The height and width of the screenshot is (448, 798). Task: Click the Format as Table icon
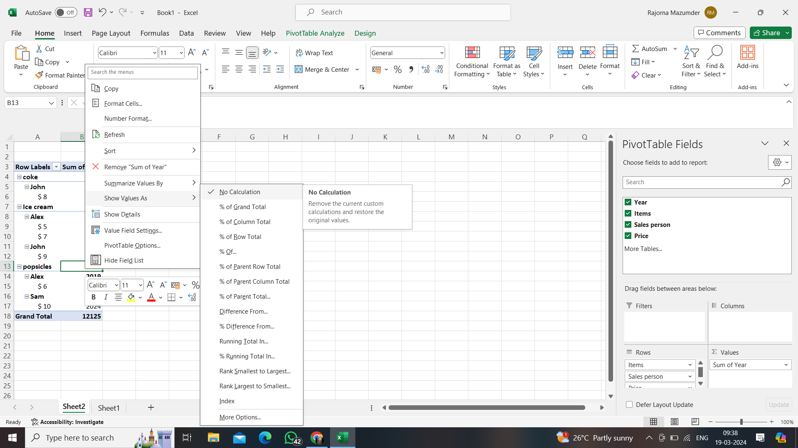(x=506, y=53)
